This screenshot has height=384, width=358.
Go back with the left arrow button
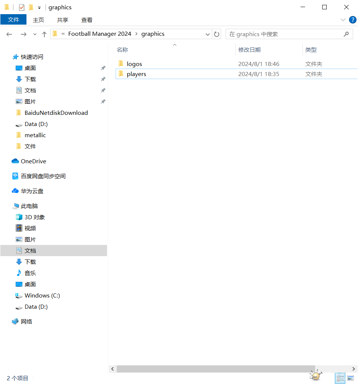[x=9, y=34]
